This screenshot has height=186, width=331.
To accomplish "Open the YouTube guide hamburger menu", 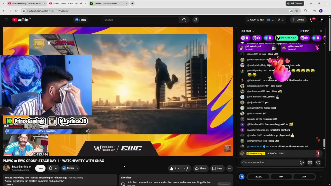I will pos(6,20).
